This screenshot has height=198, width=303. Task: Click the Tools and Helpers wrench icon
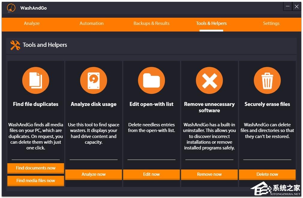pos(15,45)
